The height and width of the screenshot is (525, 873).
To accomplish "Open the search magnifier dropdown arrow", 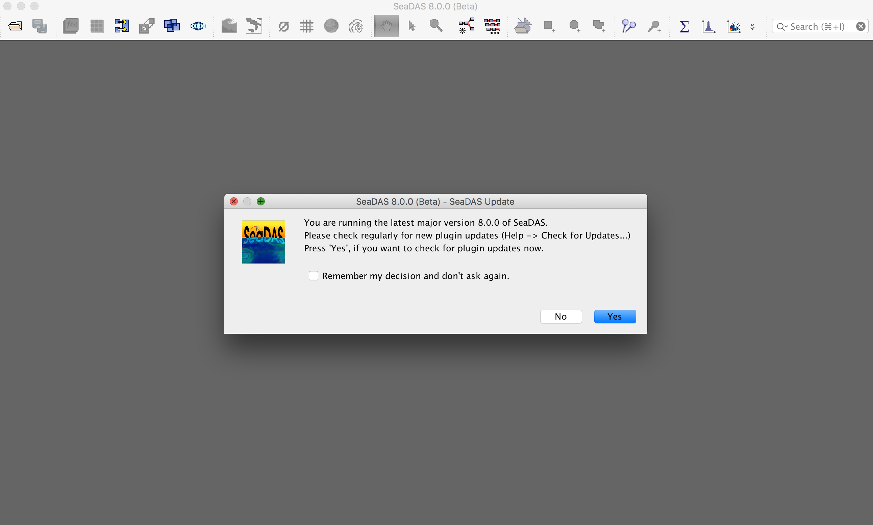I will tap(782, 27).
